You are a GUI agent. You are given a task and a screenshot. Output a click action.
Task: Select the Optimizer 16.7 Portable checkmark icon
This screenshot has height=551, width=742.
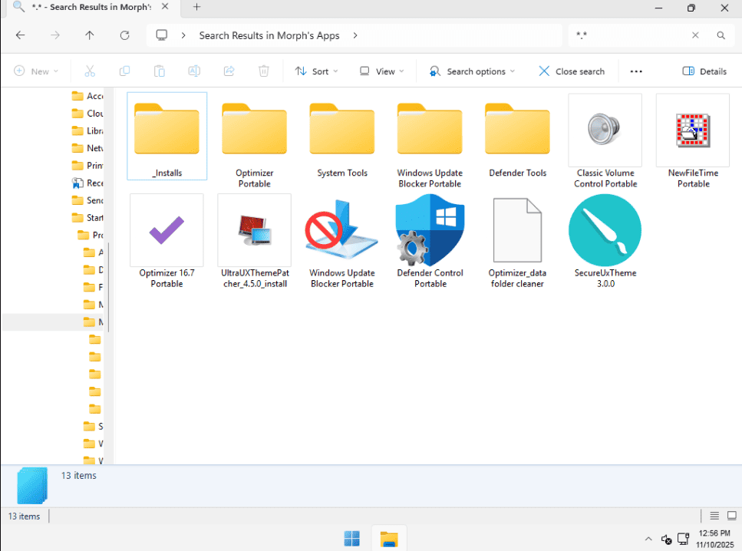[167, 229]
